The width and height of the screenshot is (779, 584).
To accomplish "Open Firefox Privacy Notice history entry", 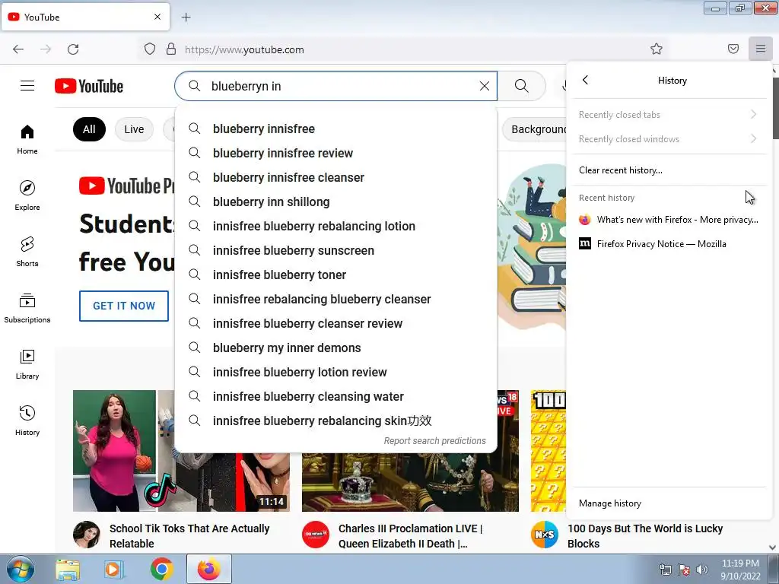I will [x=668, y=244].
